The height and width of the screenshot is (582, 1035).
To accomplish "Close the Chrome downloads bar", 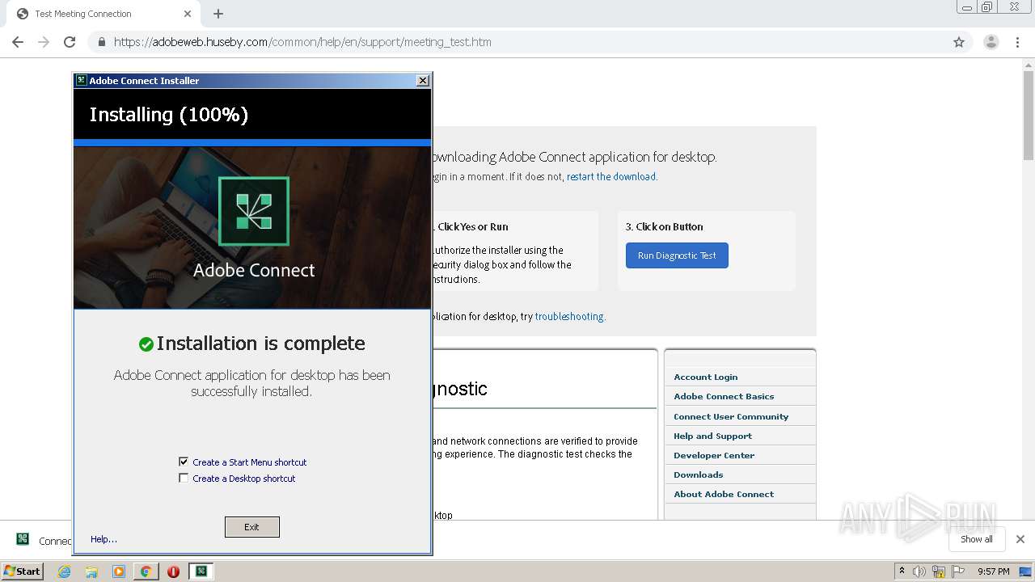I will point(1020,539).
